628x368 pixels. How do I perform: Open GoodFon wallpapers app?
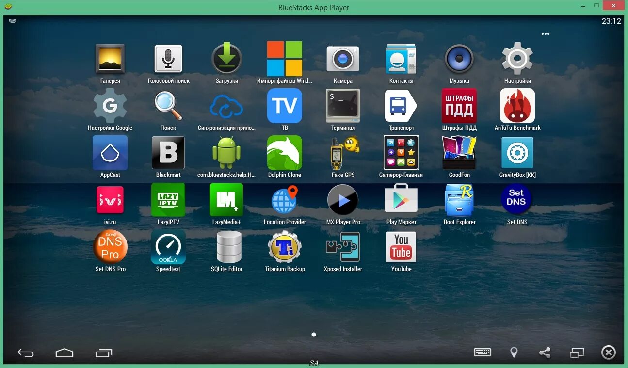pos(459,153)
